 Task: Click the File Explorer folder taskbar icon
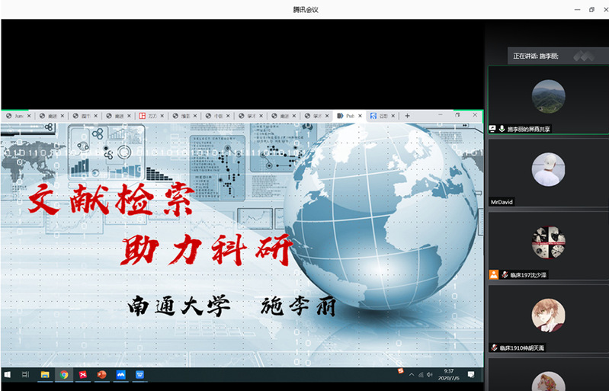[x=45, y=375]
